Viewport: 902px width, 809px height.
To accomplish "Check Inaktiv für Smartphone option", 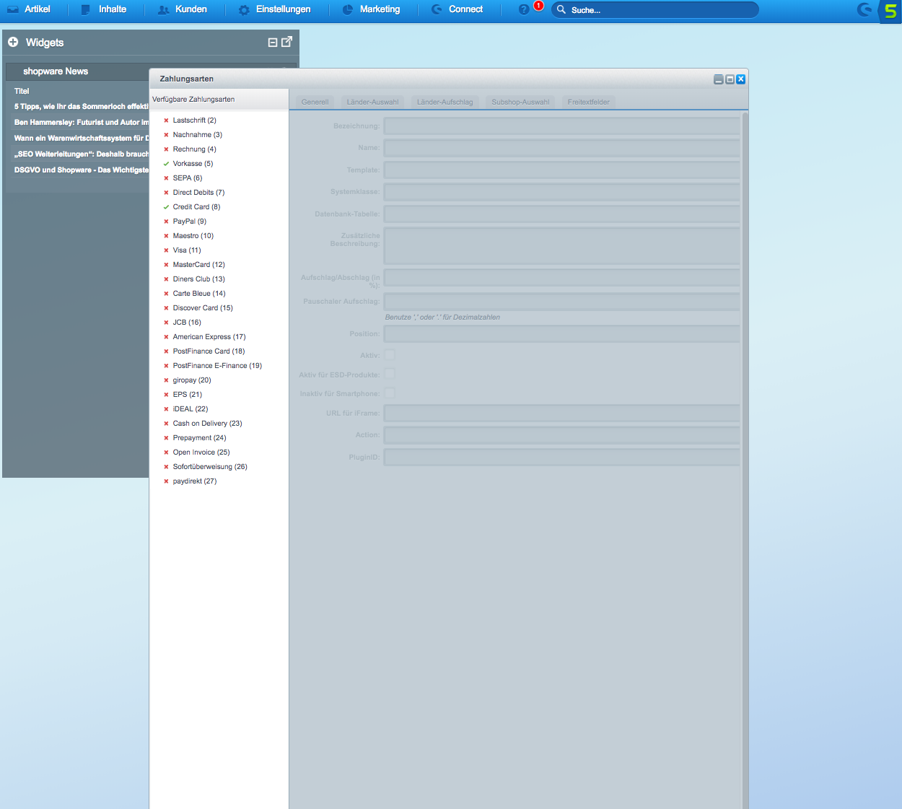I will [x=390, y=393].
